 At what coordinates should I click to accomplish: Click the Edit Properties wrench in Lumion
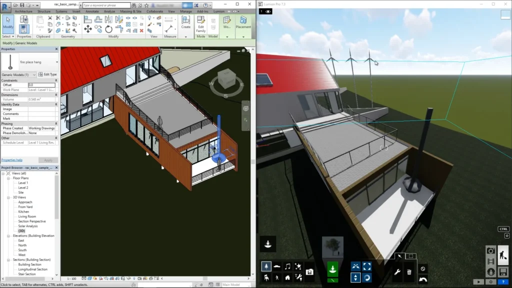(x=397, y=271)
